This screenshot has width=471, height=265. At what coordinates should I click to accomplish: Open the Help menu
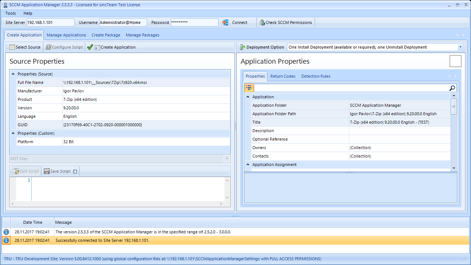pos(28,13)
